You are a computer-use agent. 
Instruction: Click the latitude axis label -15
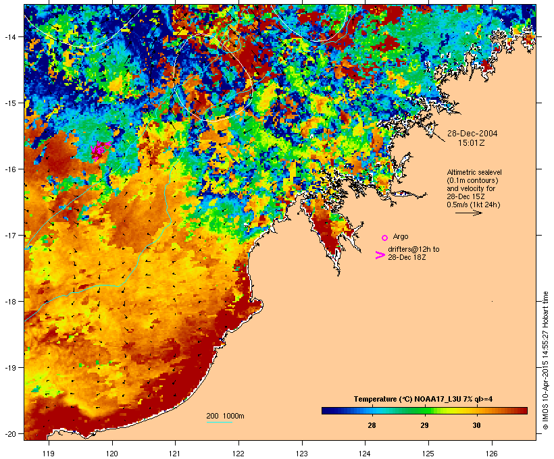click(x=9, y=103)
